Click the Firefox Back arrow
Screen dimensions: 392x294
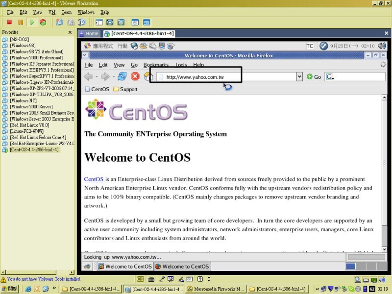tap(88, 76)
